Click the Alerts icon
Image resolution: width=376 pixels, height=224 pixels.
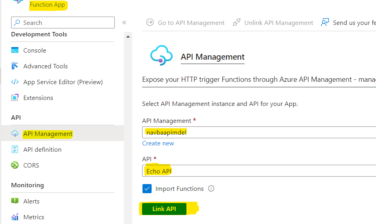[15, 201]
